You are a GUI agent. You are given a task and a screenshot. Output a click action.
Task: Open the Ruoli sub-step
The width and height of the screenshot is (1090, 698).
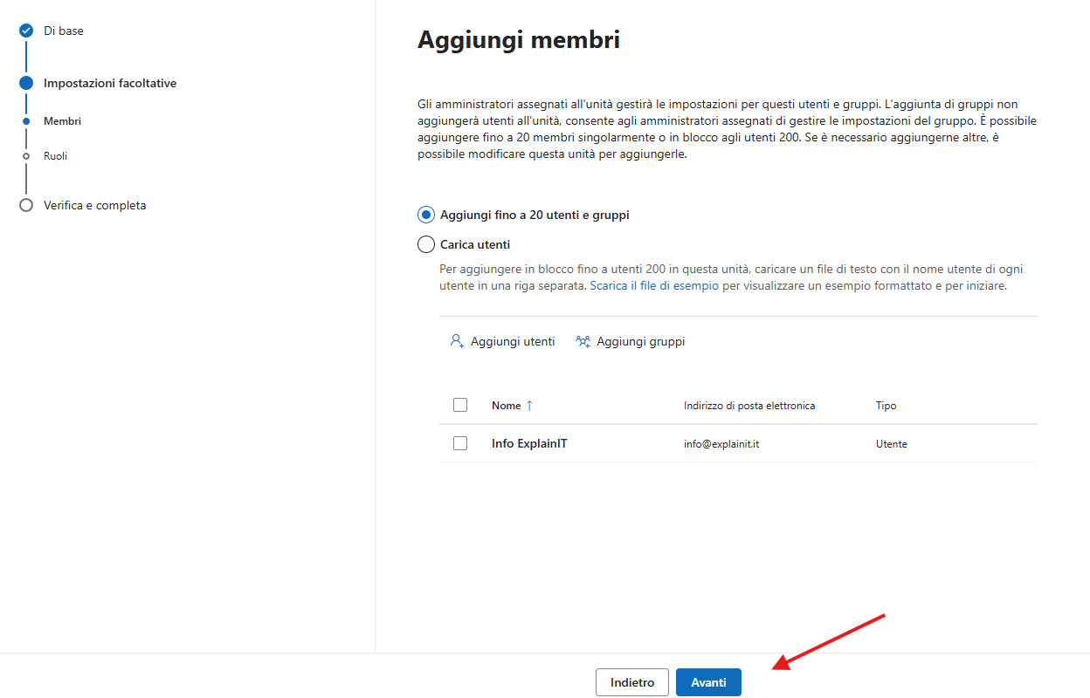pyautogui.click(x=55, y=156)
